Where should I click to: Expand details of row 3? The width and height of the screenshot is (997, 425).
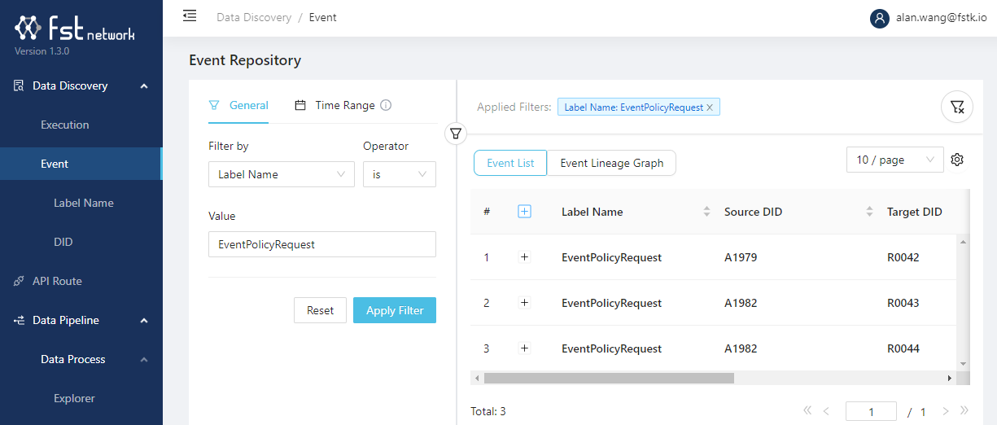coord(524,348)
